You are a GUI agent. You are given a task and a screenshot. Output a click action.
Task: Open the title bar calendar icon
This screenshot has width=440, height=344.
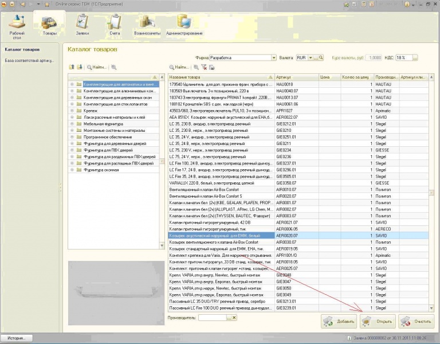pyautogui.click(x=371, y=4)
